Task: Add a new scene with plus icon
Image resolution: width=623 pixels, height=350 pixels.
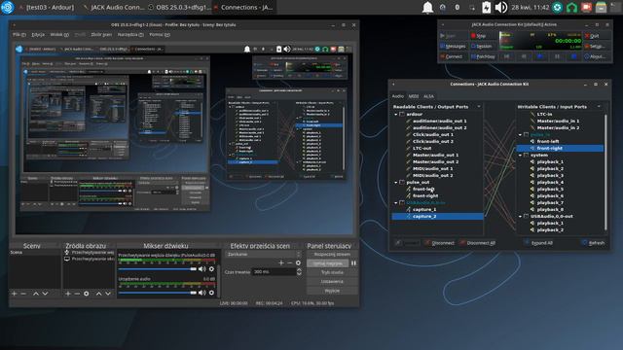Action: (15, 294)
